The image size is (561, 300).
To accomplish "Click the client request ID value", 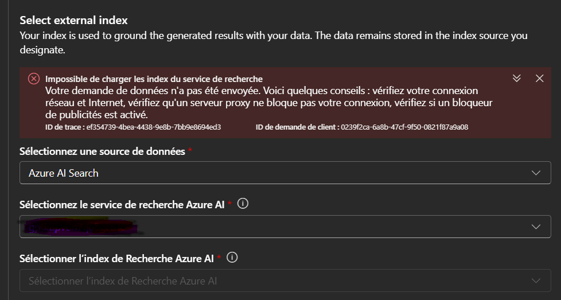I will [x=404, y=127].
